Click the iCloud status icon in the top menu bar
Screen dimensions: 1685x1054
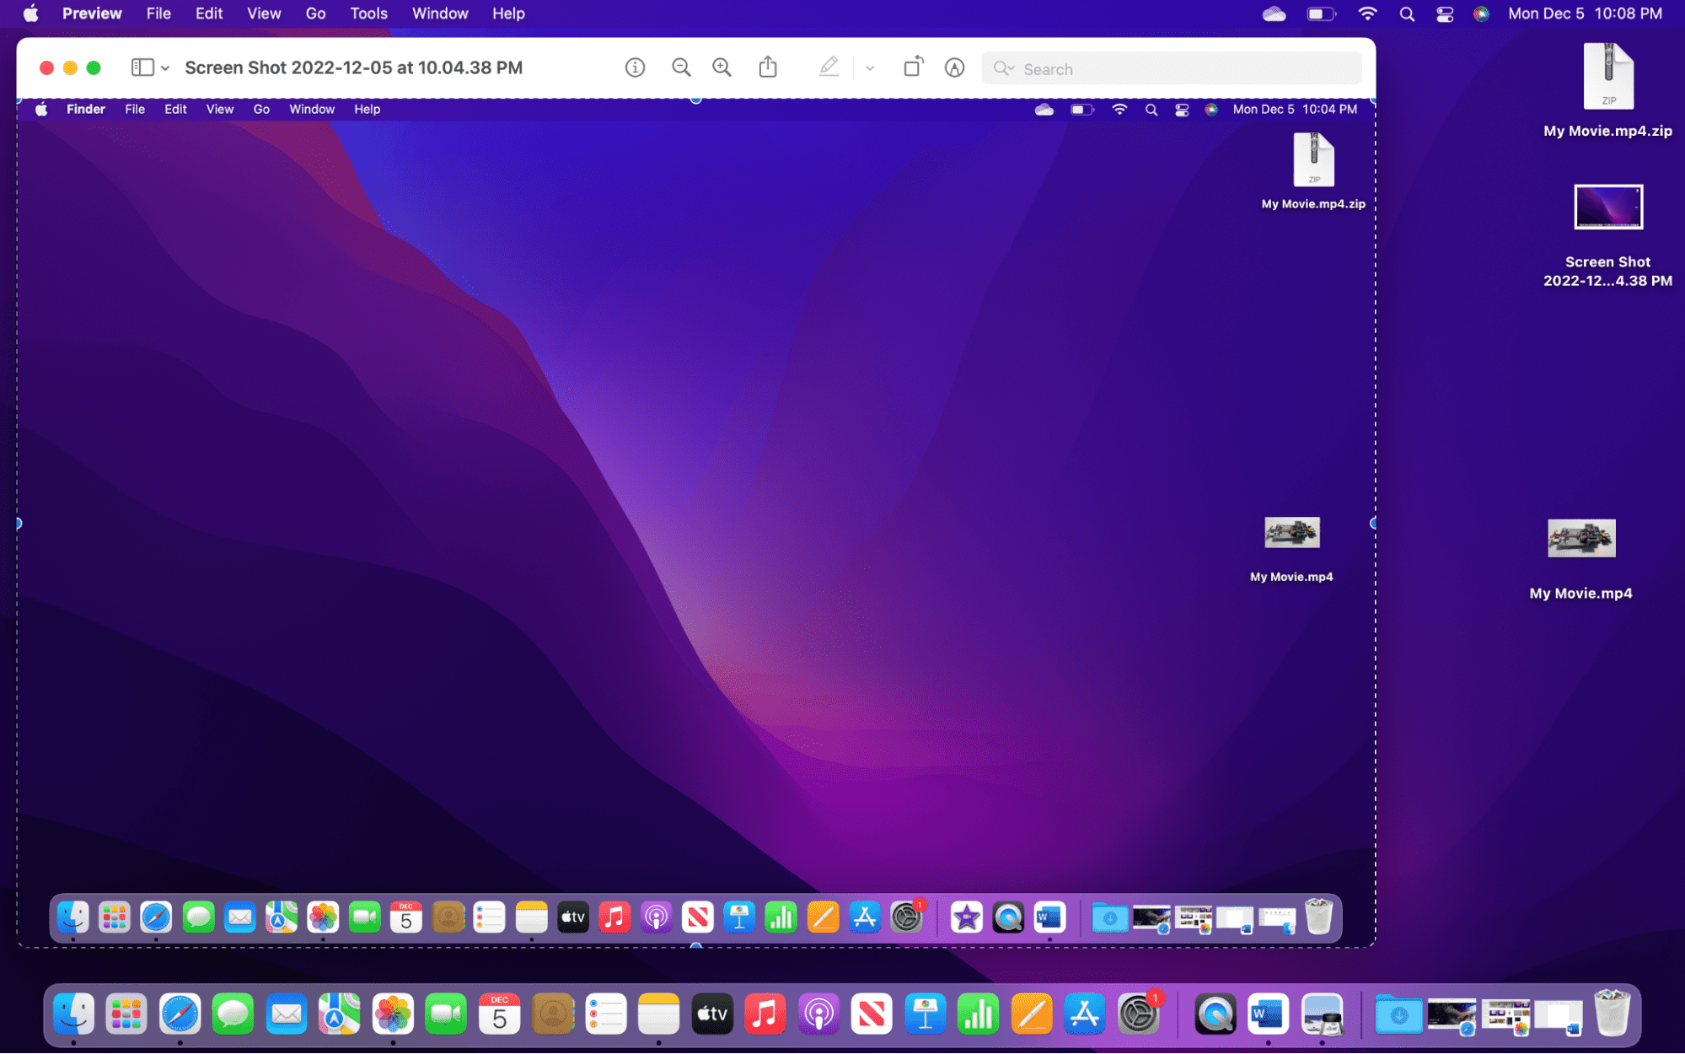point(1274,13)
